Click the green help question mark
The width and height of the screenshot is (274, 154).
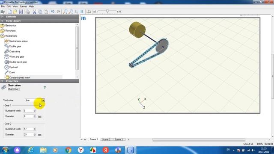(x=45, y=87)
